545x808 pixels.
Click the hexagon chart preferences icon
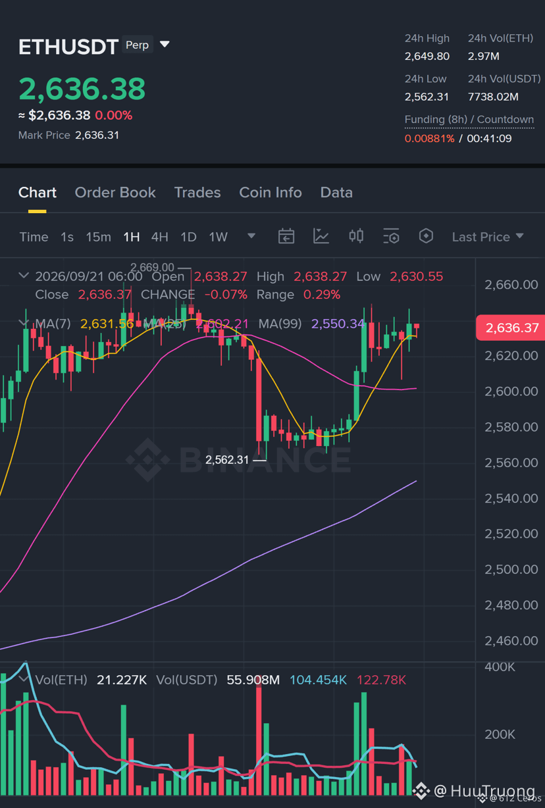tap(427, 236)
